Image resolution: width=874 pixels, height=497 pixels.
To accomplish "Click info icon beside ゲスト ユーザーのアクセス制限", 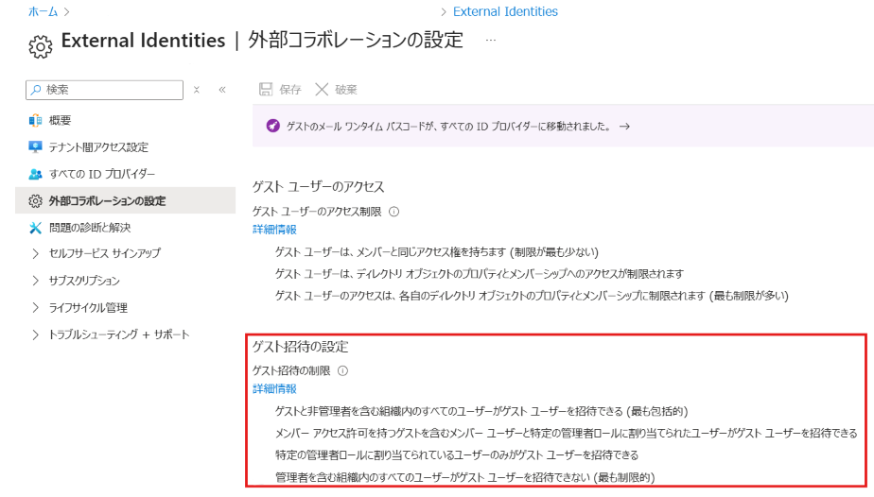I will click(394, 213).
